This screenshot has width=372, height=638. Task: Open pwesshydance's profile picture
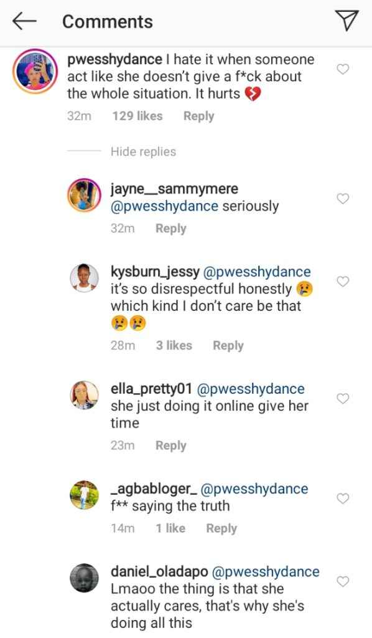35,71
